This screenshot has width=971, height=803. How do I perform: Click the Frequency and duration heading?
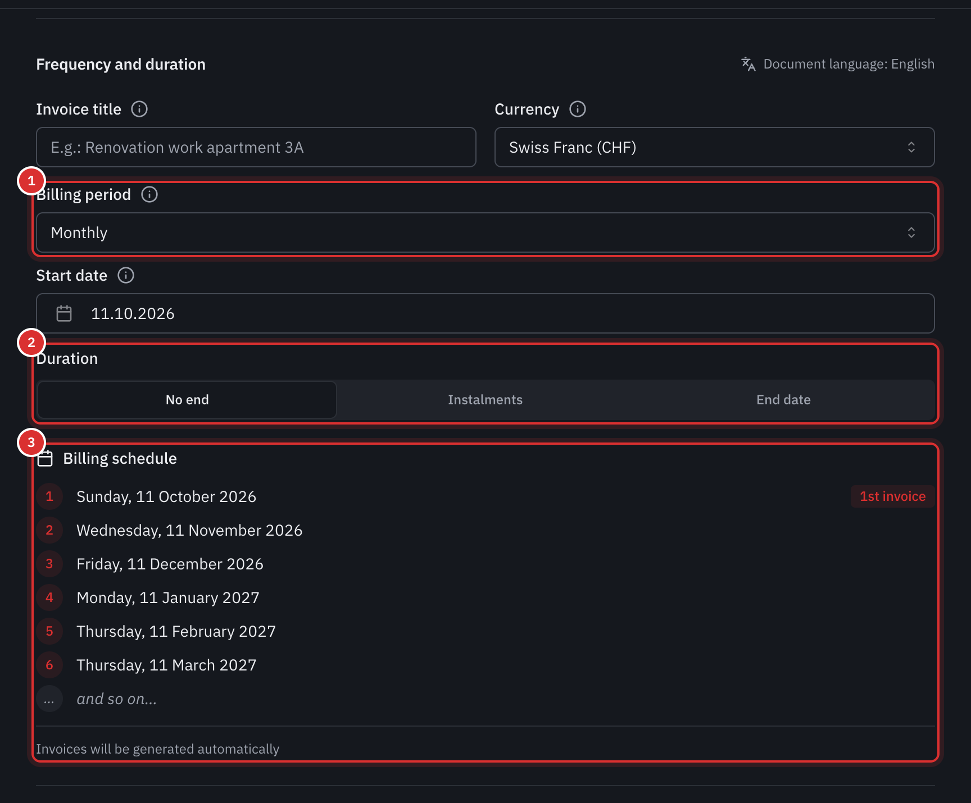click(121, 64)
